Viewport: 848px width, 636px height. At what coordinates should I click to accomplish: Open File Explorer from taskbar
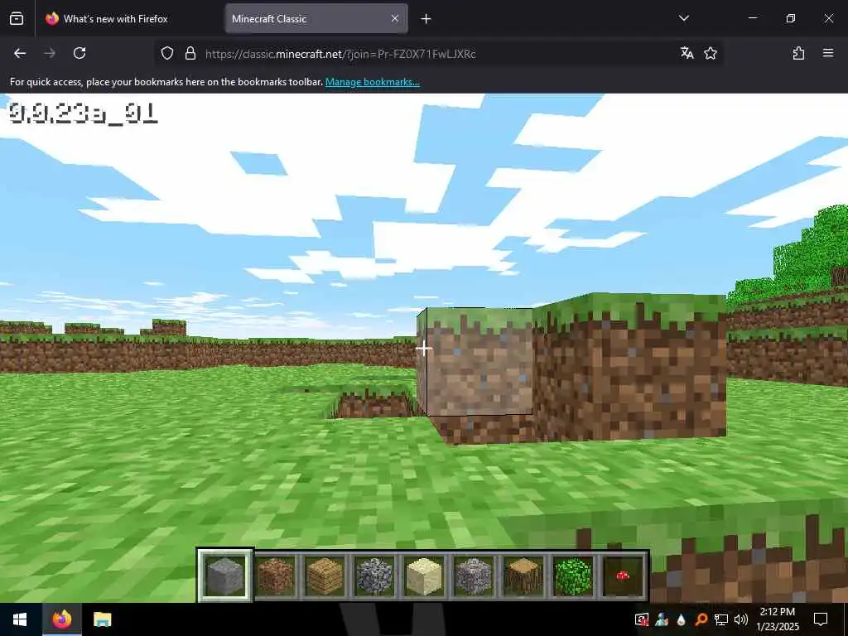pos(102,619)
